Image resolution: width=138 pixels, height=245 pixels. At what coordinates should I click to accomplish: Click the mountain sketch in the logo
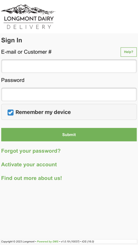(28, 10)
